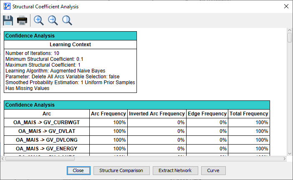Click GV_ENERGY Inverted Arc Frequency 0% cell

[157, 149]
